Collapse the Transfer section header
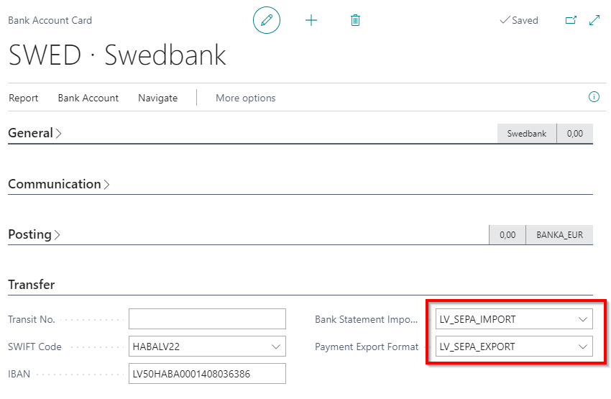Screen dimensions: 611x399 pos(31,285)
